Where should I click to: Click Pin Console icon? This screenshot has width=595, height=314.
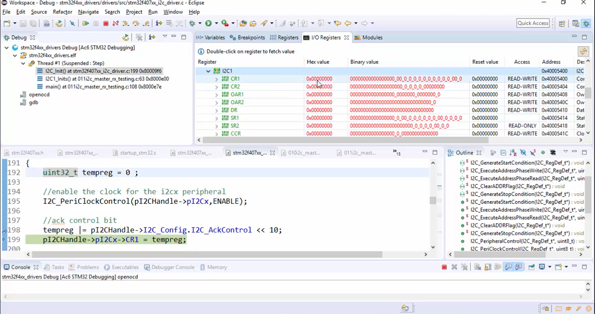pyautogui.click(x=531, y=267)
